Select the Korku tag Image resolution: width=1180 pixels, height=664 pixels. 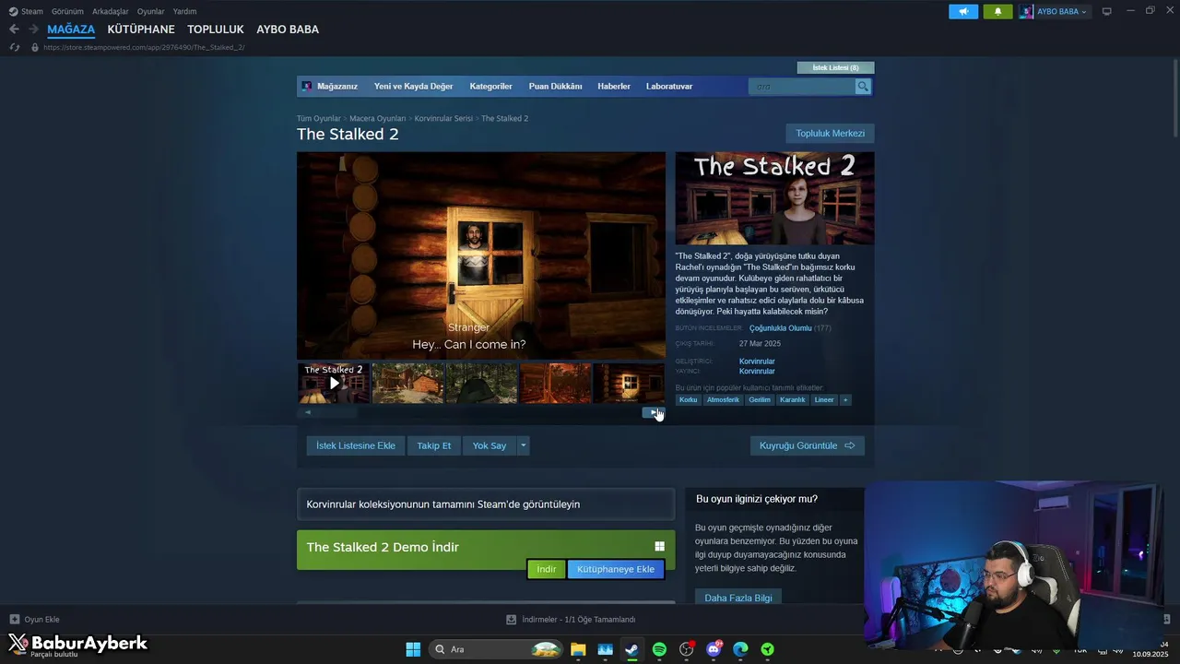(x=689, y=399)
